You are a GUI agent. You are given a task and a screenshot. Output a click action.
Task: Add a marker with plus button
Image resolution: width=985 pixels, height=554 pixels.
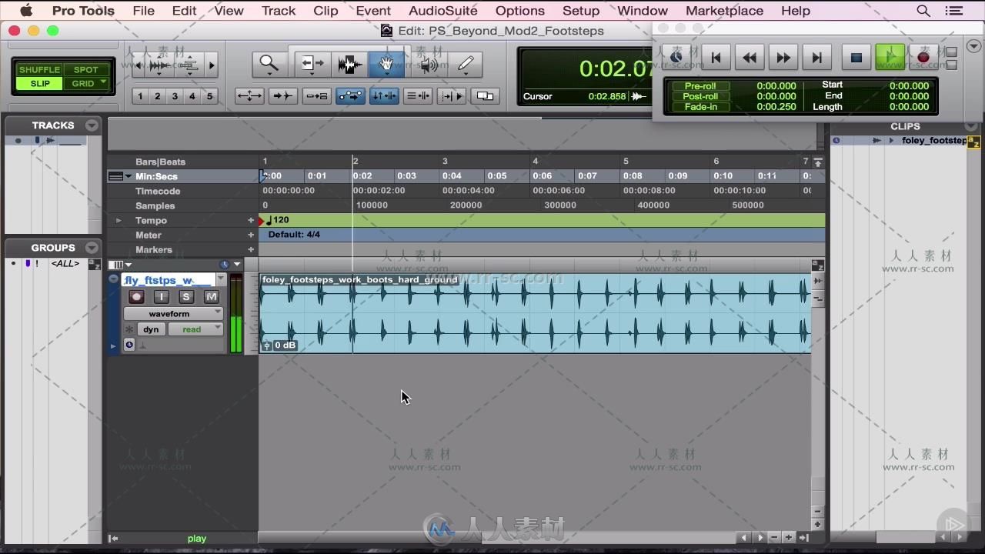[251, 249]
